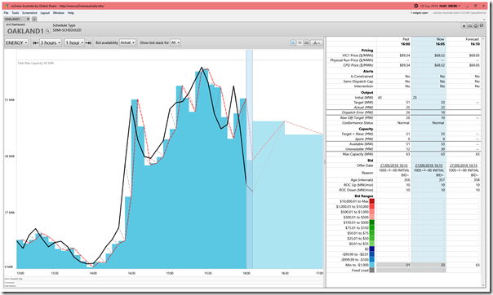Viewport: 493px width, 295px height.
Task: Click the Past column offer date link
Action: coord(394,165)
